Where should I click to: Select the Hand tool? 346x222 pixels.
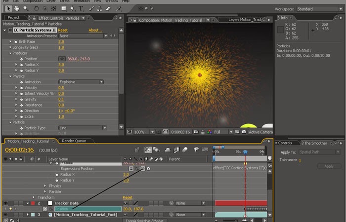16,8
